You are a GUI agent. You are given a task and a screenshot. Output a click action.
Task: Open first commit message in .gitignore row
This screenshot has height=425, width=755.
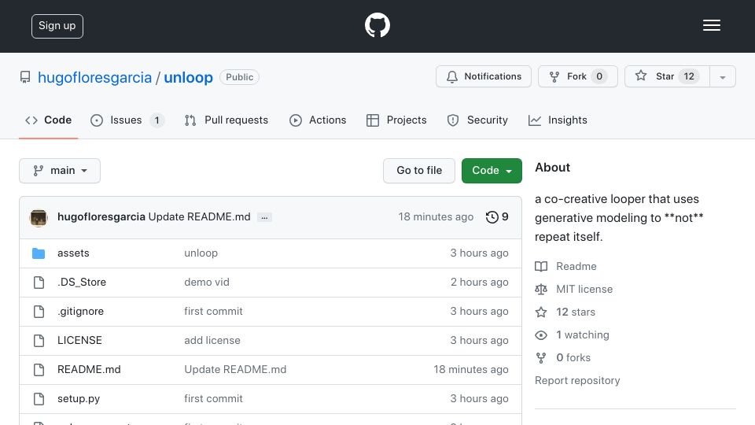(213, 312)
